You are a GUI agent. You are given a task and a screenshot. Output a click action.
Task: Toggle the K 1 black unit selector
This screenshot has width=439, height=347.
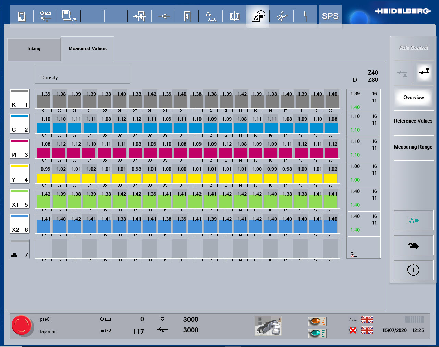[x=20, y=99]
